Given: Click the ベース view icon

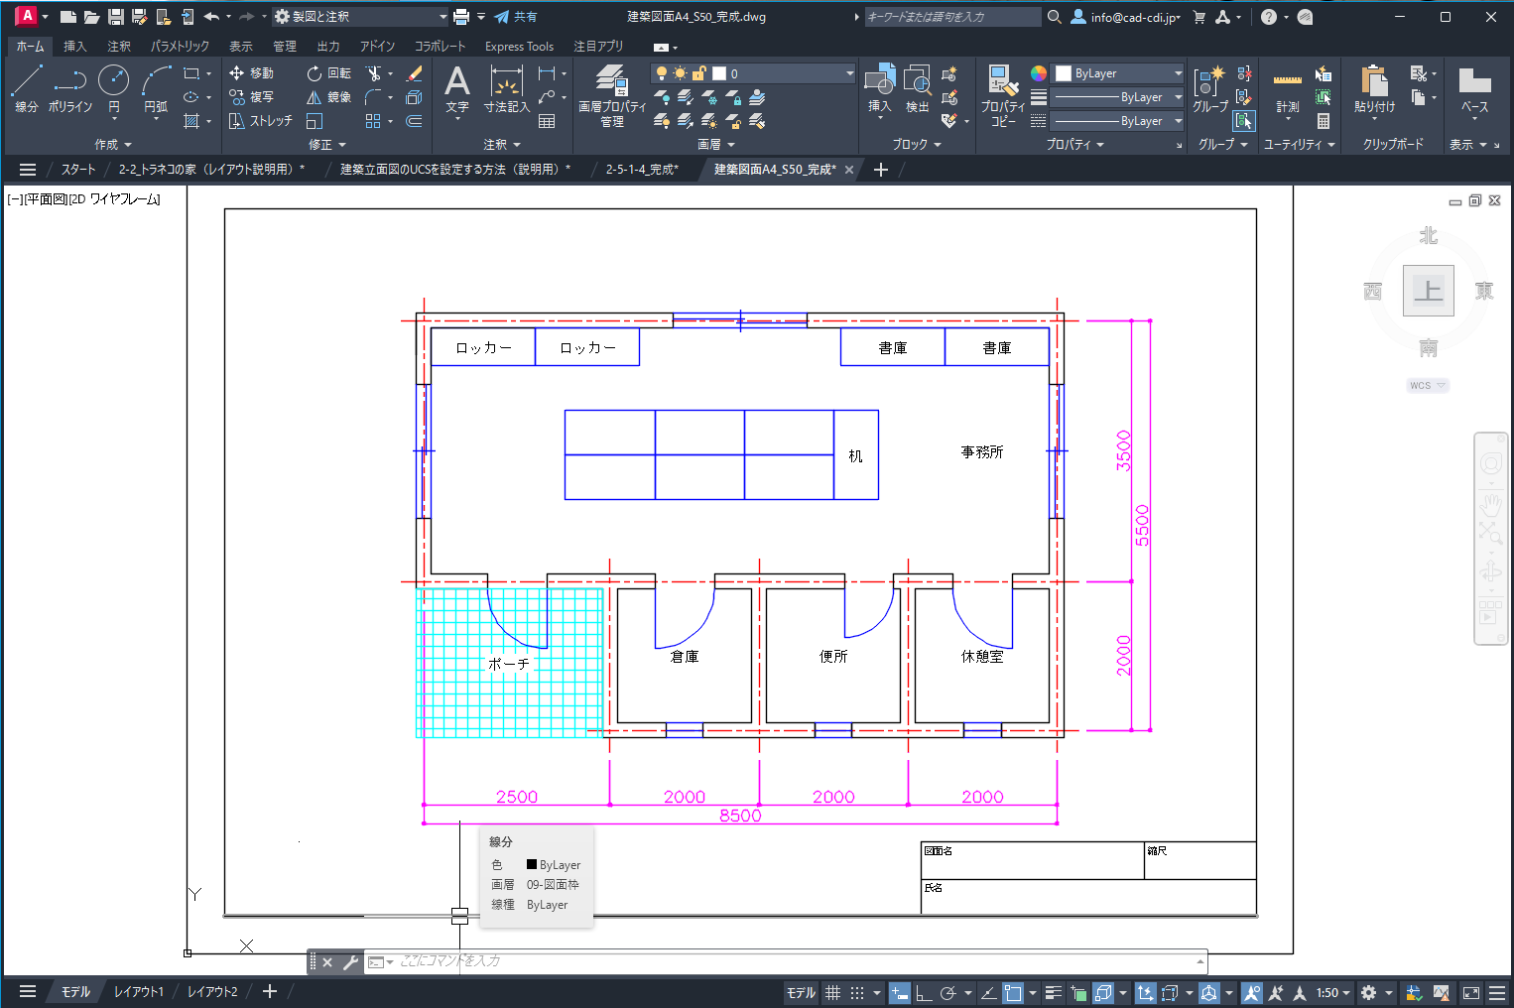Looking at the screenshot, I should click(x=1475, y=89).
